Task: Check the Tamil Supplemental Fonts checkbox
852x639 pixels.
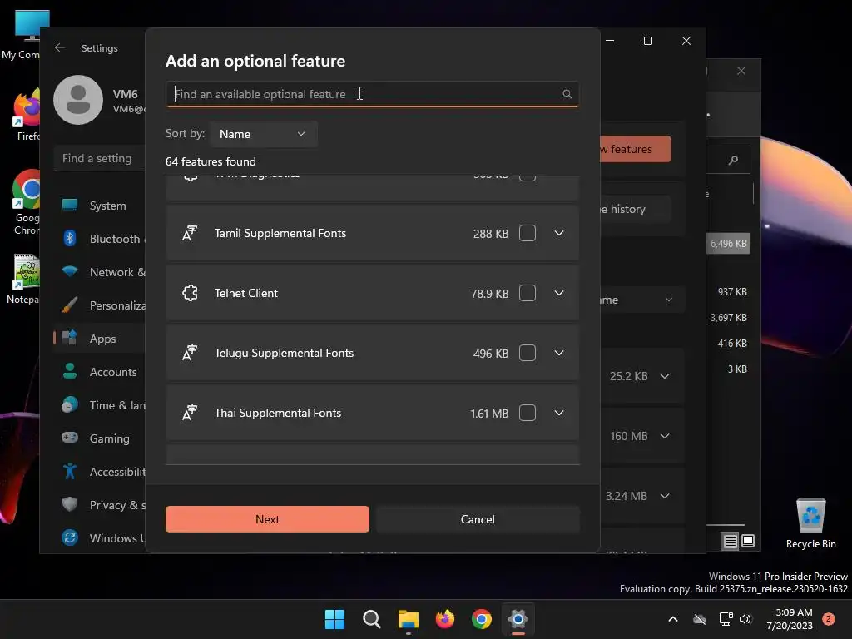Action: pyautogui.click(x=527, y=233)
